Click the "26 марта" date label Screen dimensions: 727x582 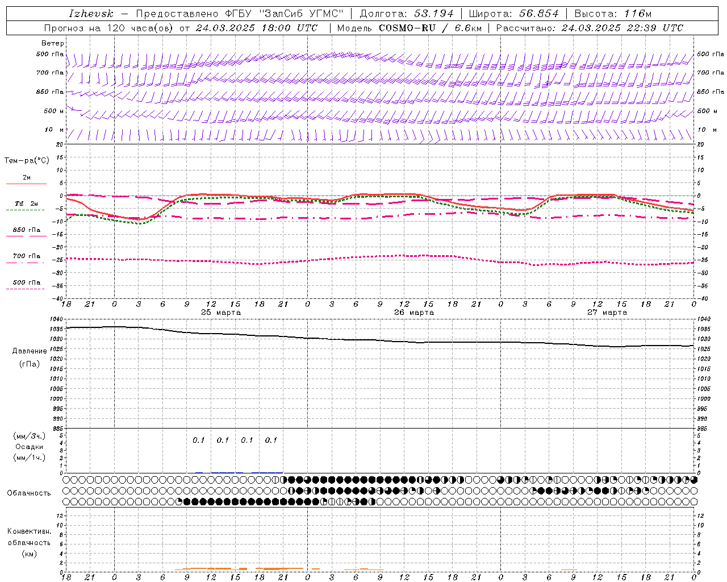(414, 313)
